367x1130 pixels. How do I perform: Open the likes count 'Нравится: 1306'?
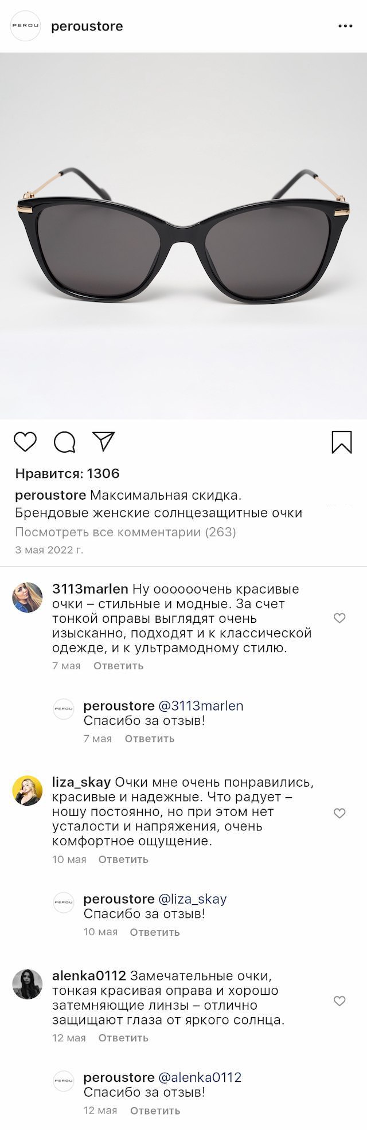[x=68, y=473]
